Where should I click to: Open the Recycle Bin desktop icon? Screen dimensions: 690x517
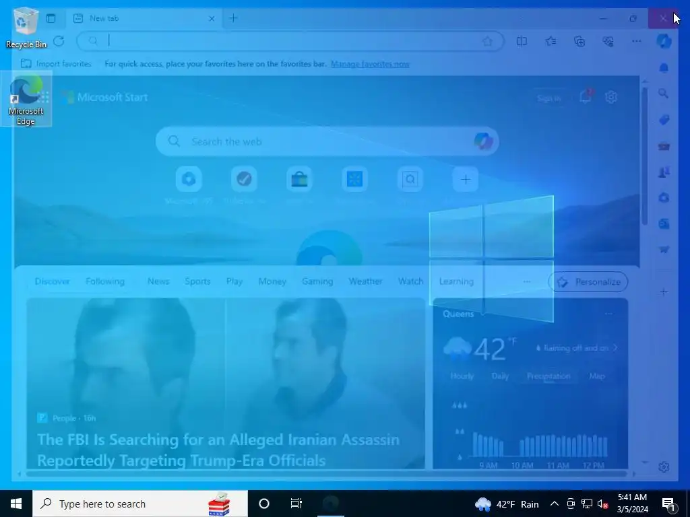click(26, 27)
